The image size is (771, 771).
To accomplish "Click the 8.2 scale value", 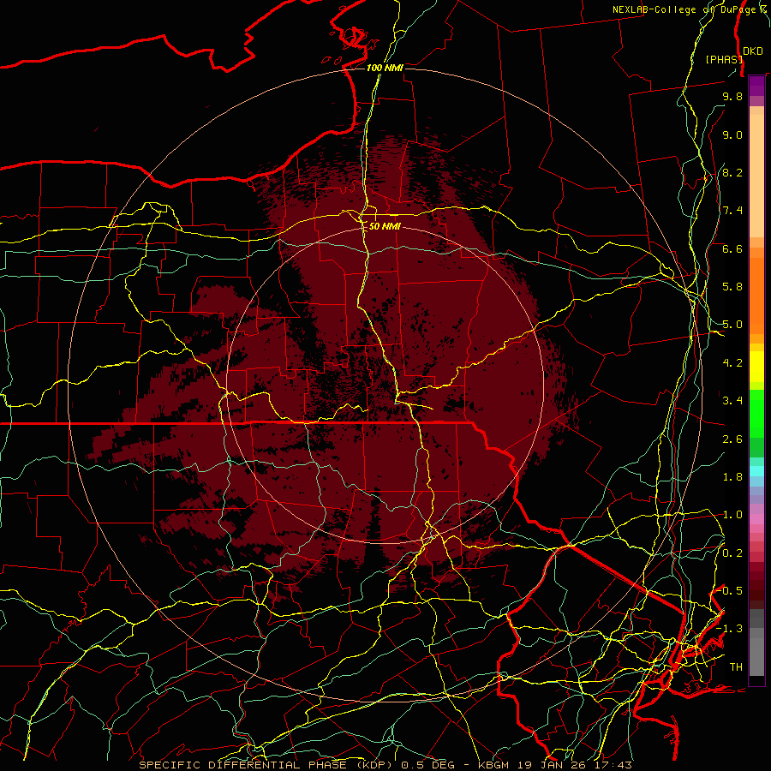I will [x=732, y=172].
